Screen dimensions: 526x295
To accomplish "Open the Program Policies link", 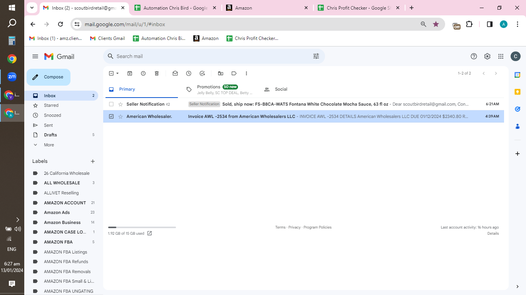I will [317, 227].
